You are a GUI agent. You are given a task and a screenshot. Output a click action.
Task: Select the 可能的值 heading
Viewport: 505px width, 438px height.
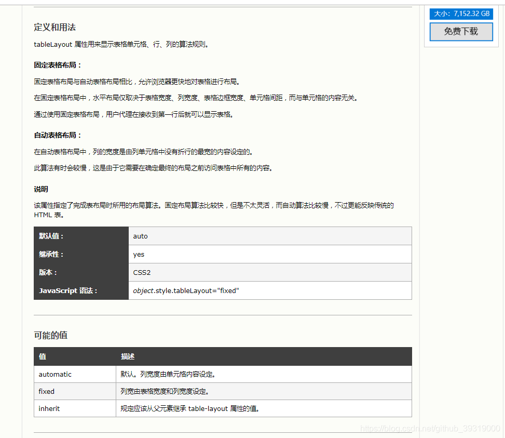click(x=50, y=335)
